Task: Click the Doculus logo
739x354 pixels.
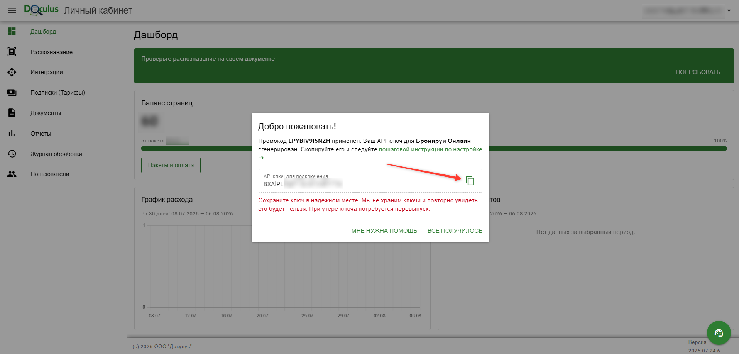Action: (x=41, y=10)
